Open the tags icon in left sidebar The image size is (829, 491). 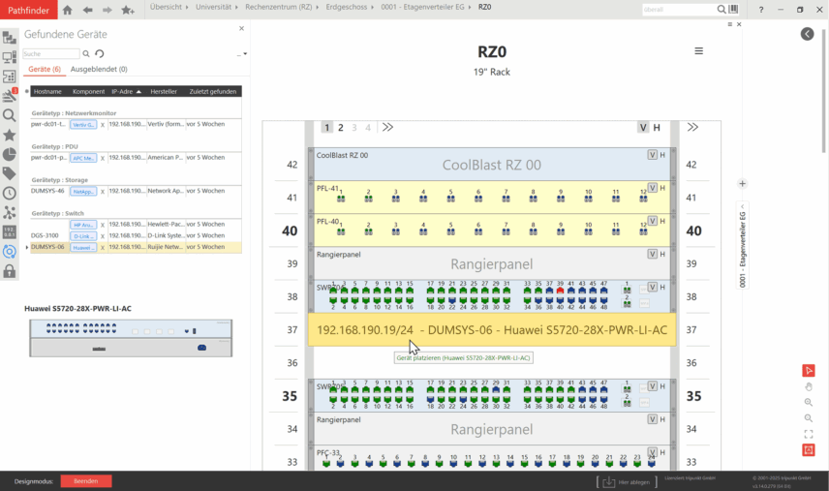point(10,173)
